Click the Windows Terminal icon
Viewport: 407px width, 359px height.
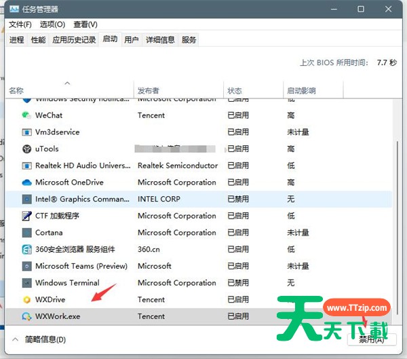(27, 283)
